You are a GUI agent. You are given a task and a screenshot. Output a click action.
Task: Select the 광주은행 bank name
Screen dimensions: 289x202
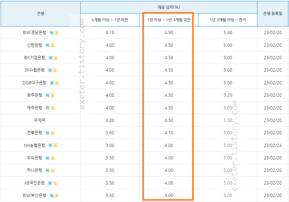pos(34,95)
